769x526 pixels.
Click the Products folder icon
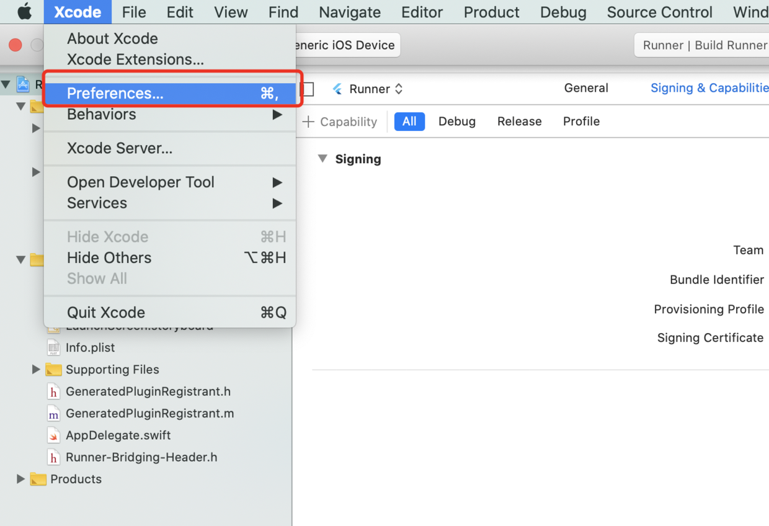pyautogui.click(x=38, y=479)
